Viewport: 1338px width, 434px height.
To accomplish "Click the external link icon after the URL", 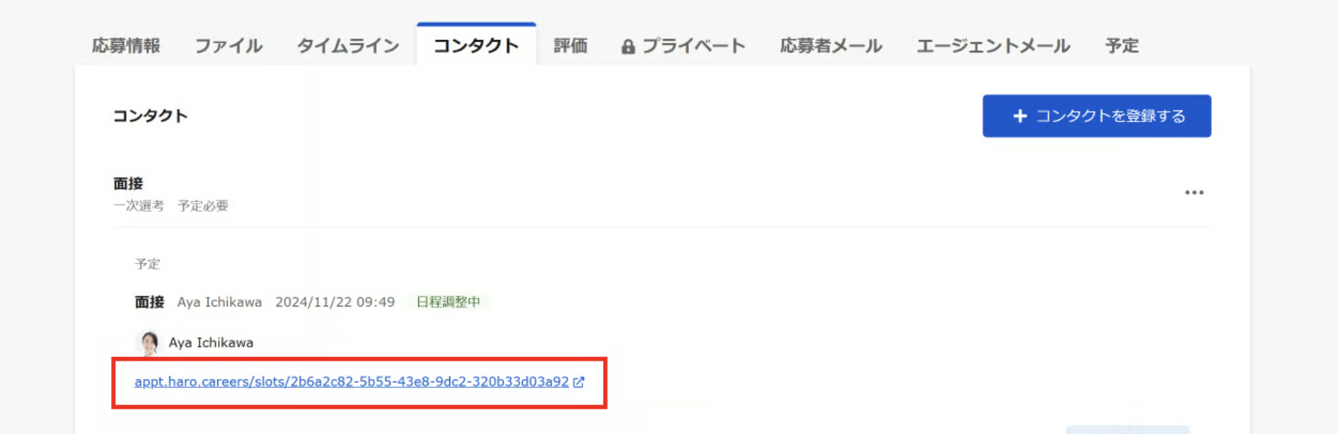I will 579,382.
